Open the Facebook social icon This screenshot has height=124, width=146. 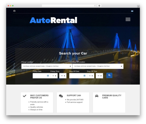14,11
